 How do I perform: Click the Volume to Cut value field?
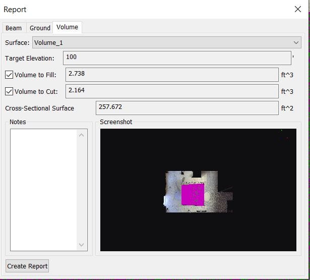pos(172,91)
